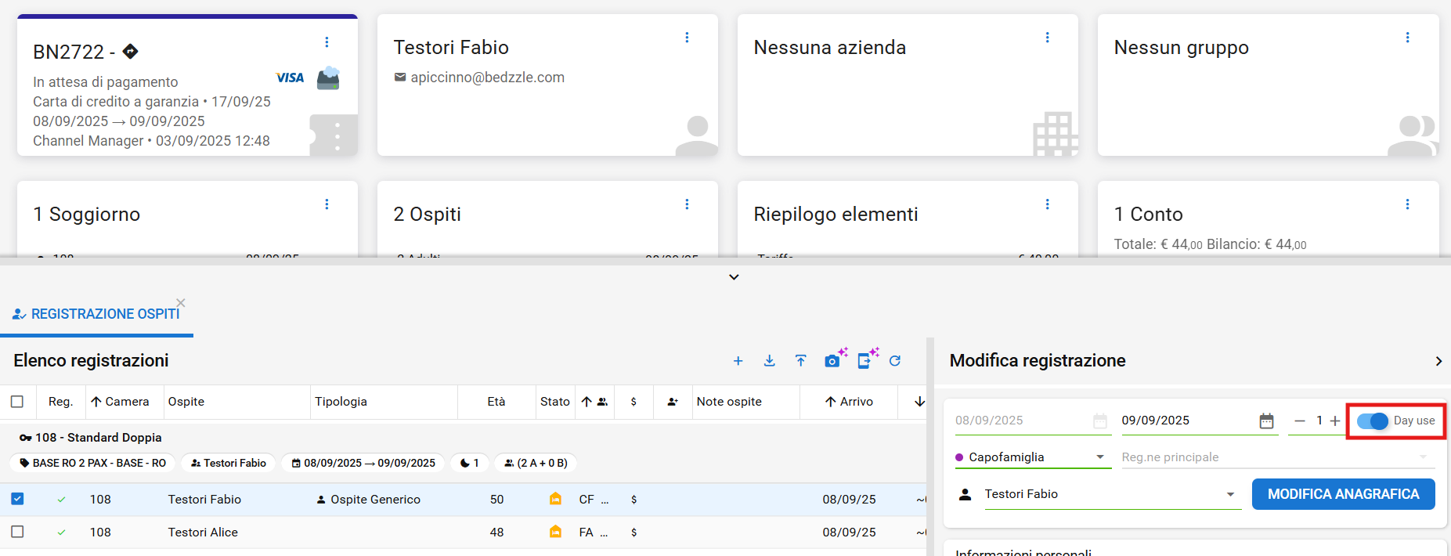Open options menu on BN2722 reservation card
Screen dimensions: 1451x556
(327, 42)
